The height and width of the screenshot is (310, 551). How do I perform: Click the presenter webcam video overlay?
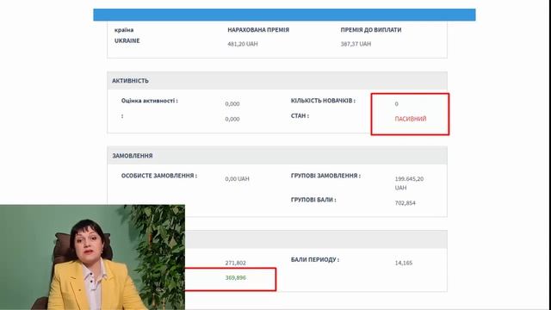[92, 257]
